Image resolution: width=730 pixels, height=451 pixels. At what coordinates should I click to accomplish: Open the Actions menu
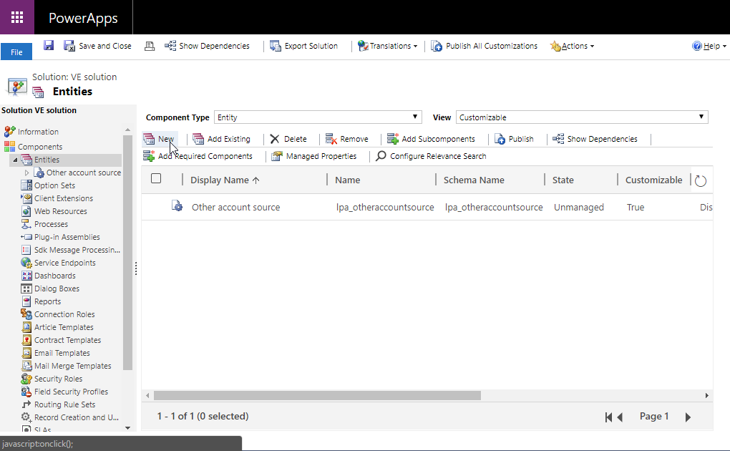[573, 46]
